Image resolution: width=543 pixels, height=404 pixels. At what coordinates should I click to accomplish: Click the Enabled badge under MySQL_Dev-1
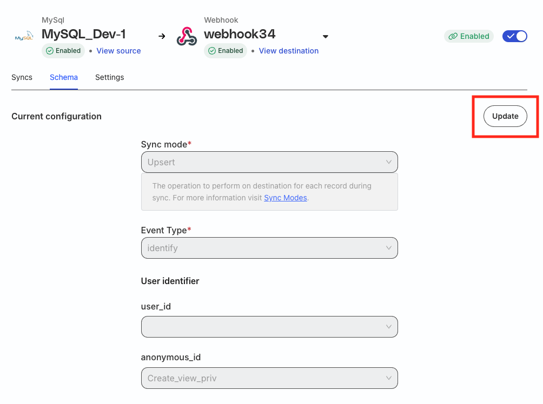pos(63,51)
